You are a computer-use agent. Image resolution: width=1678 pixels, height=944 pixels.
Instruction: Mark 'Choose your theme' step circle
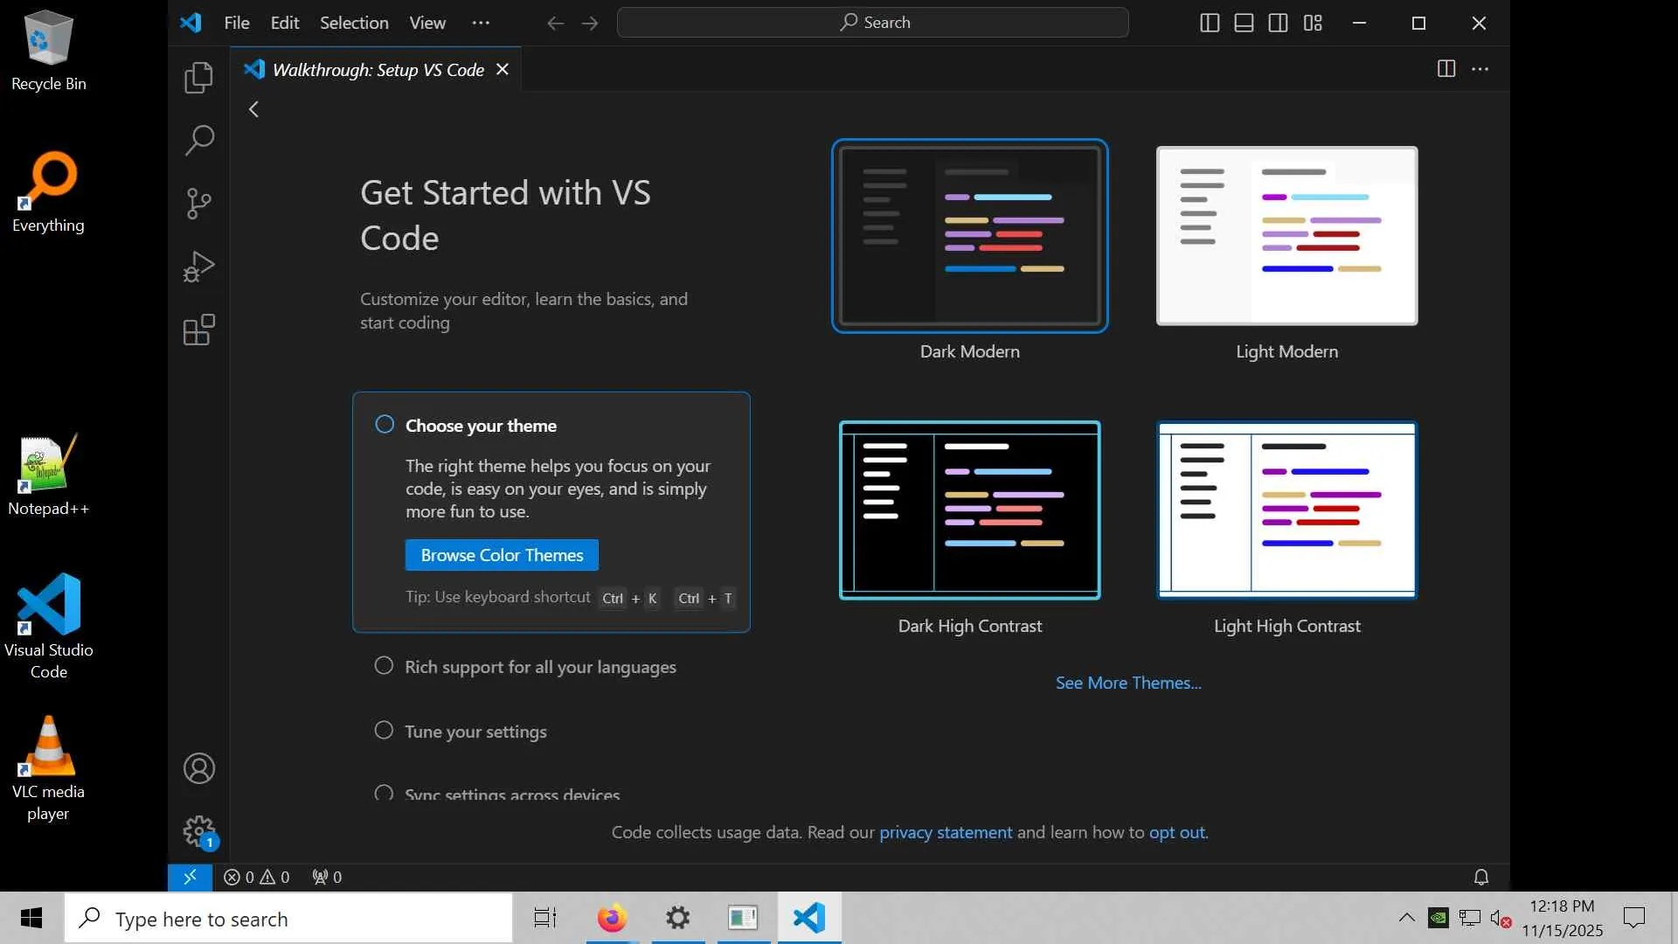click(x=385, y=425)
